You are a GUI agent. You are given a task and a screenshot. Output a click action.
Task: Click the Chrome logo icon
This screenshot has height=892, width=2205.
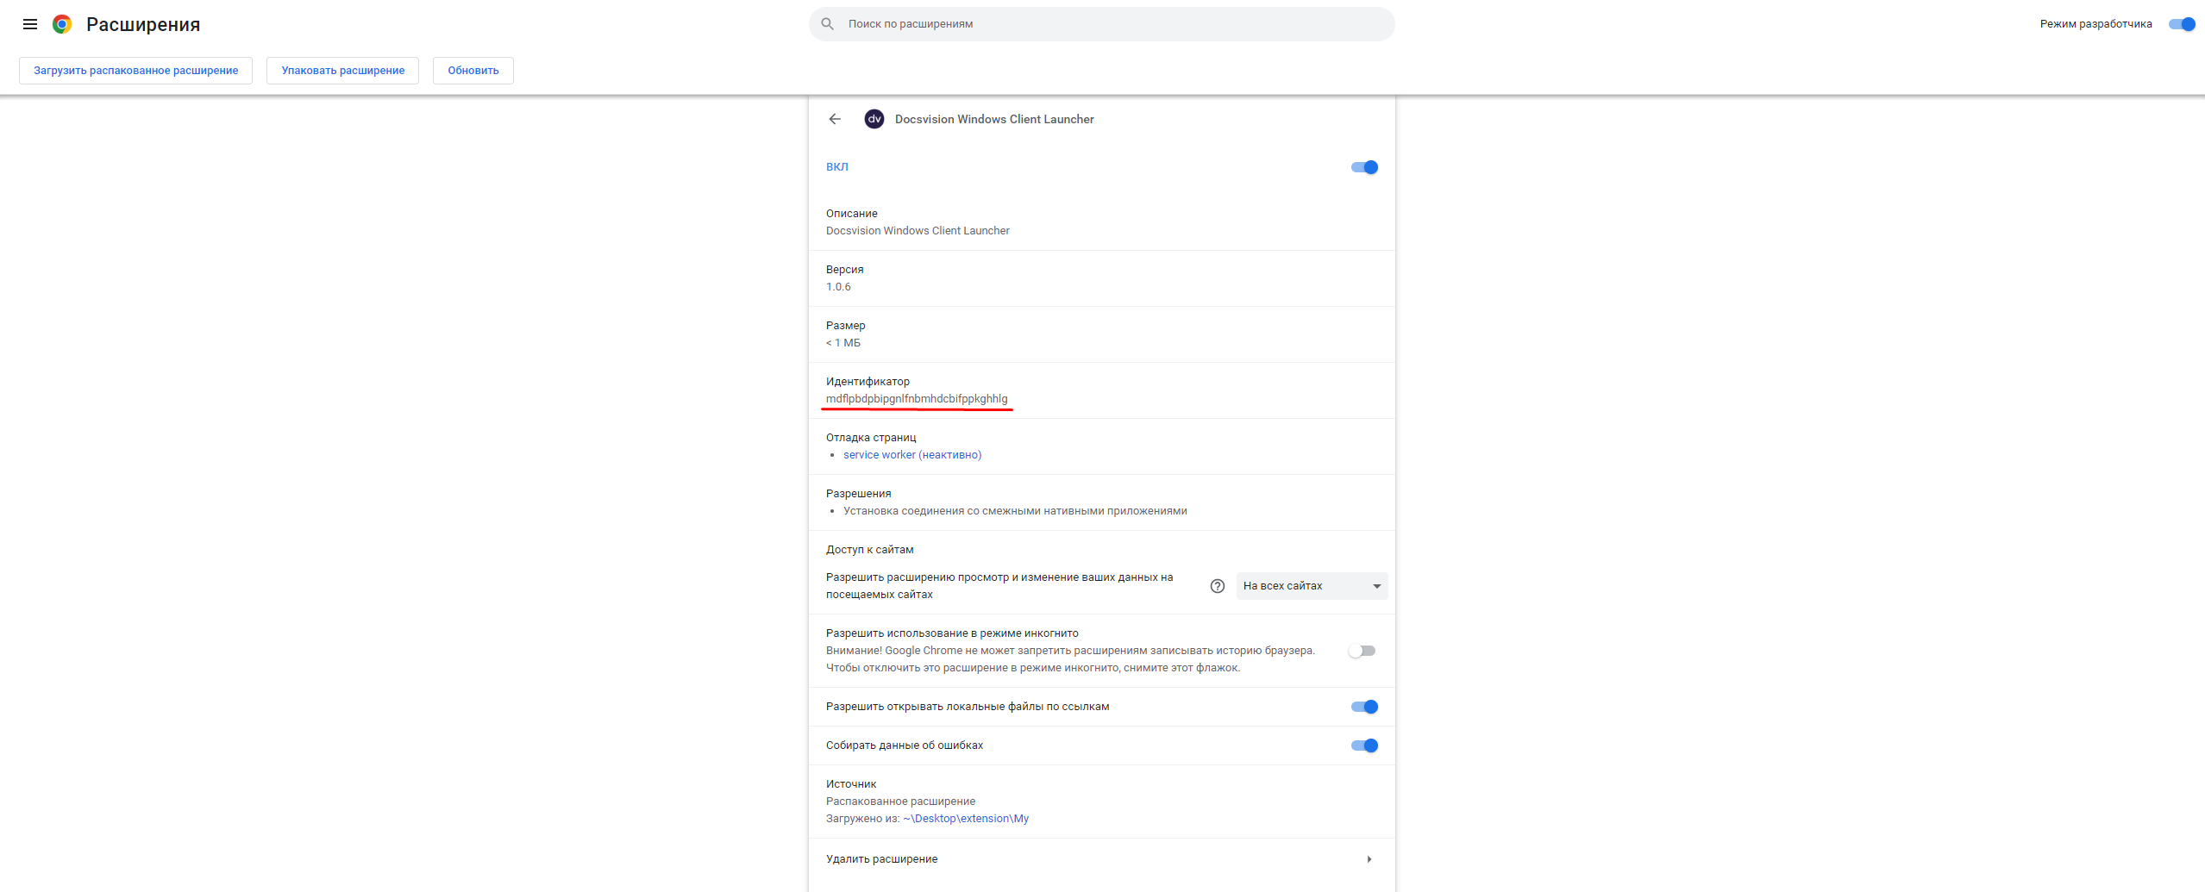(62, 24)
